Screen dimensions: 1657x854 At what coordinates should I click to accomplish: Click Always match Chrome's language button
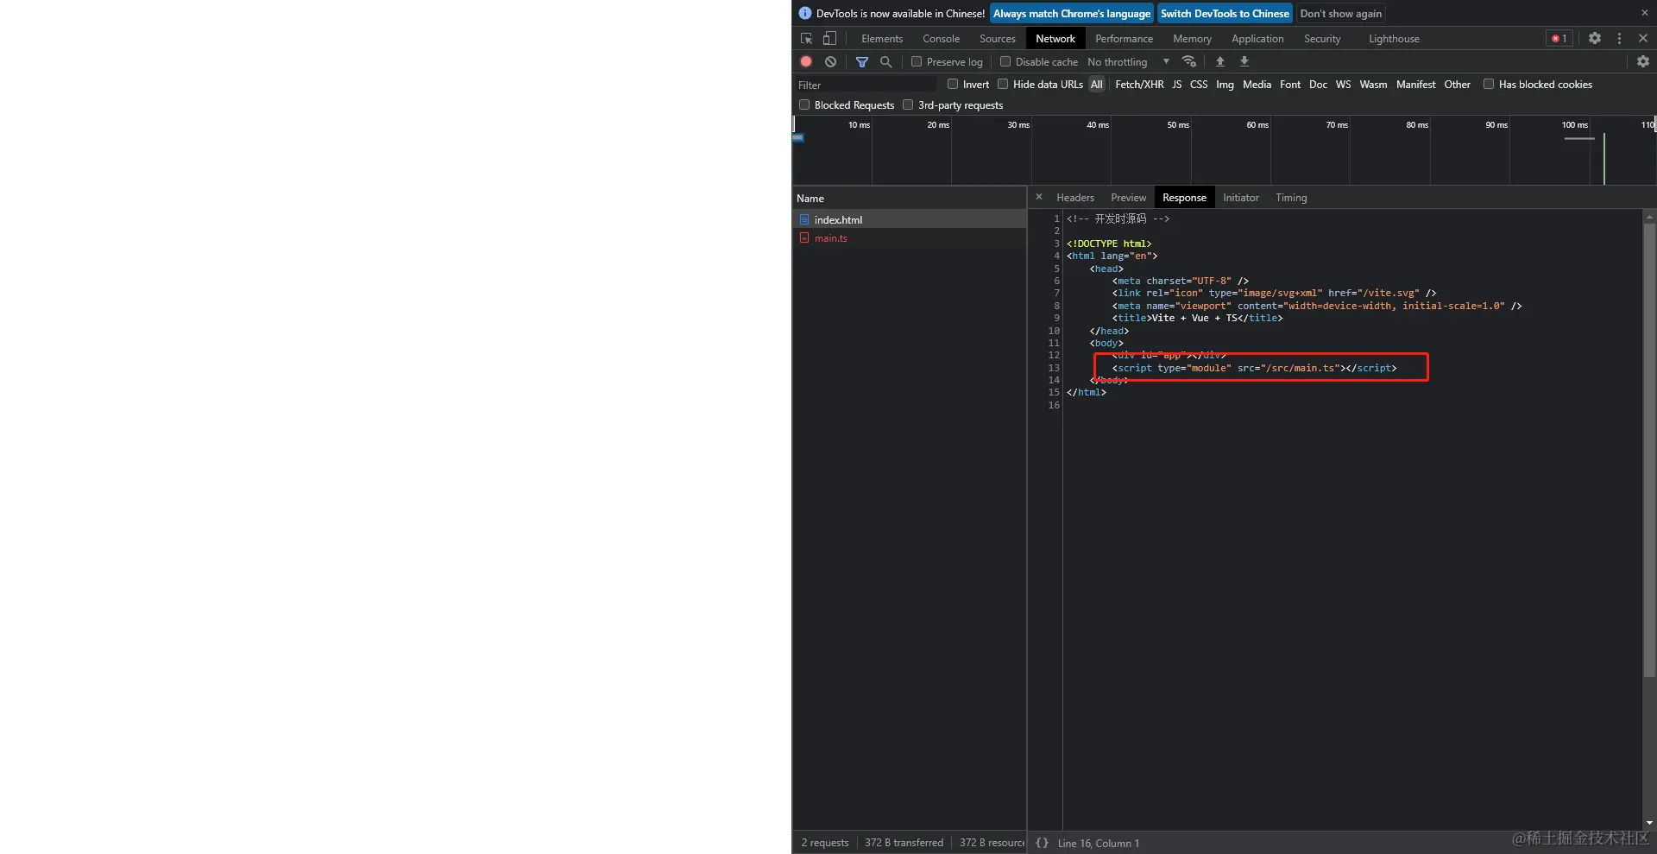(1072, 14)
